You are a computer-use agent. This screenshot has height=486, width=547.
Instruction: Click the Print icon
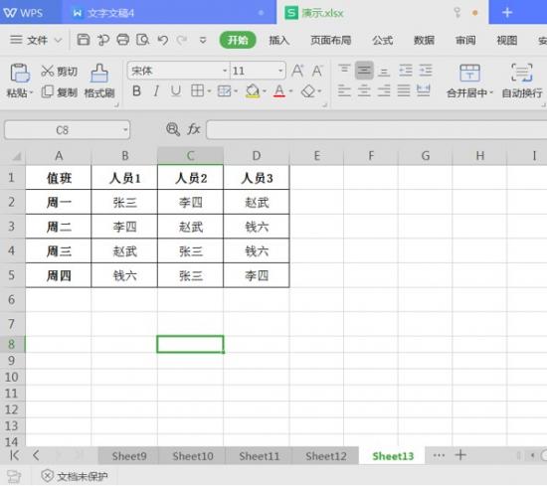click(122, 40)
